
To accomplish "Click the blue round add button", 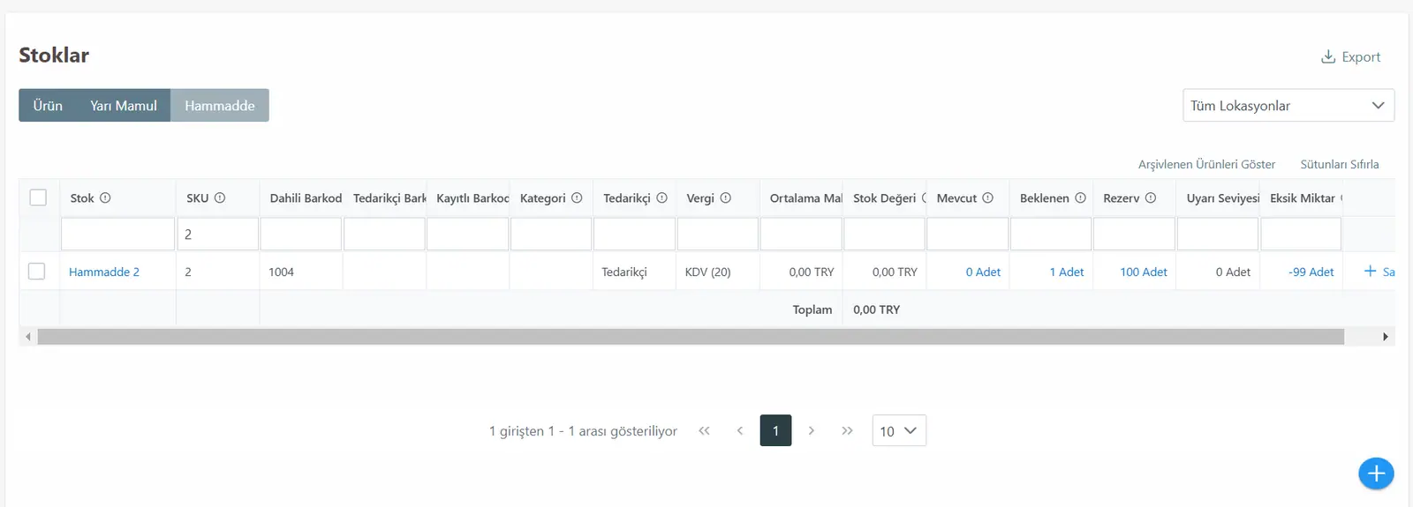I will (x=1376, y=473).
